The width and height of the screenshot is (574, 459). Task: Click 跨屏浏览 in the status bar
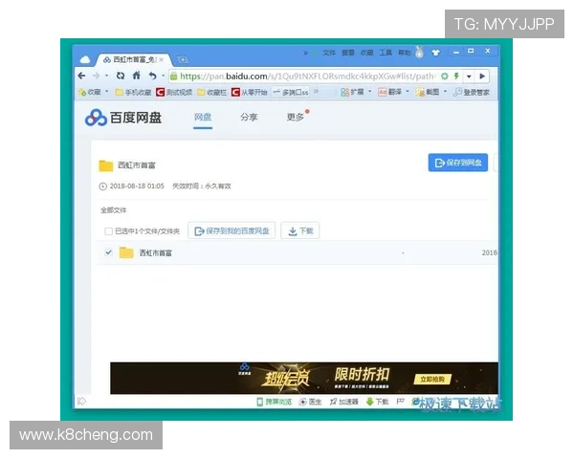pos(275,402)
